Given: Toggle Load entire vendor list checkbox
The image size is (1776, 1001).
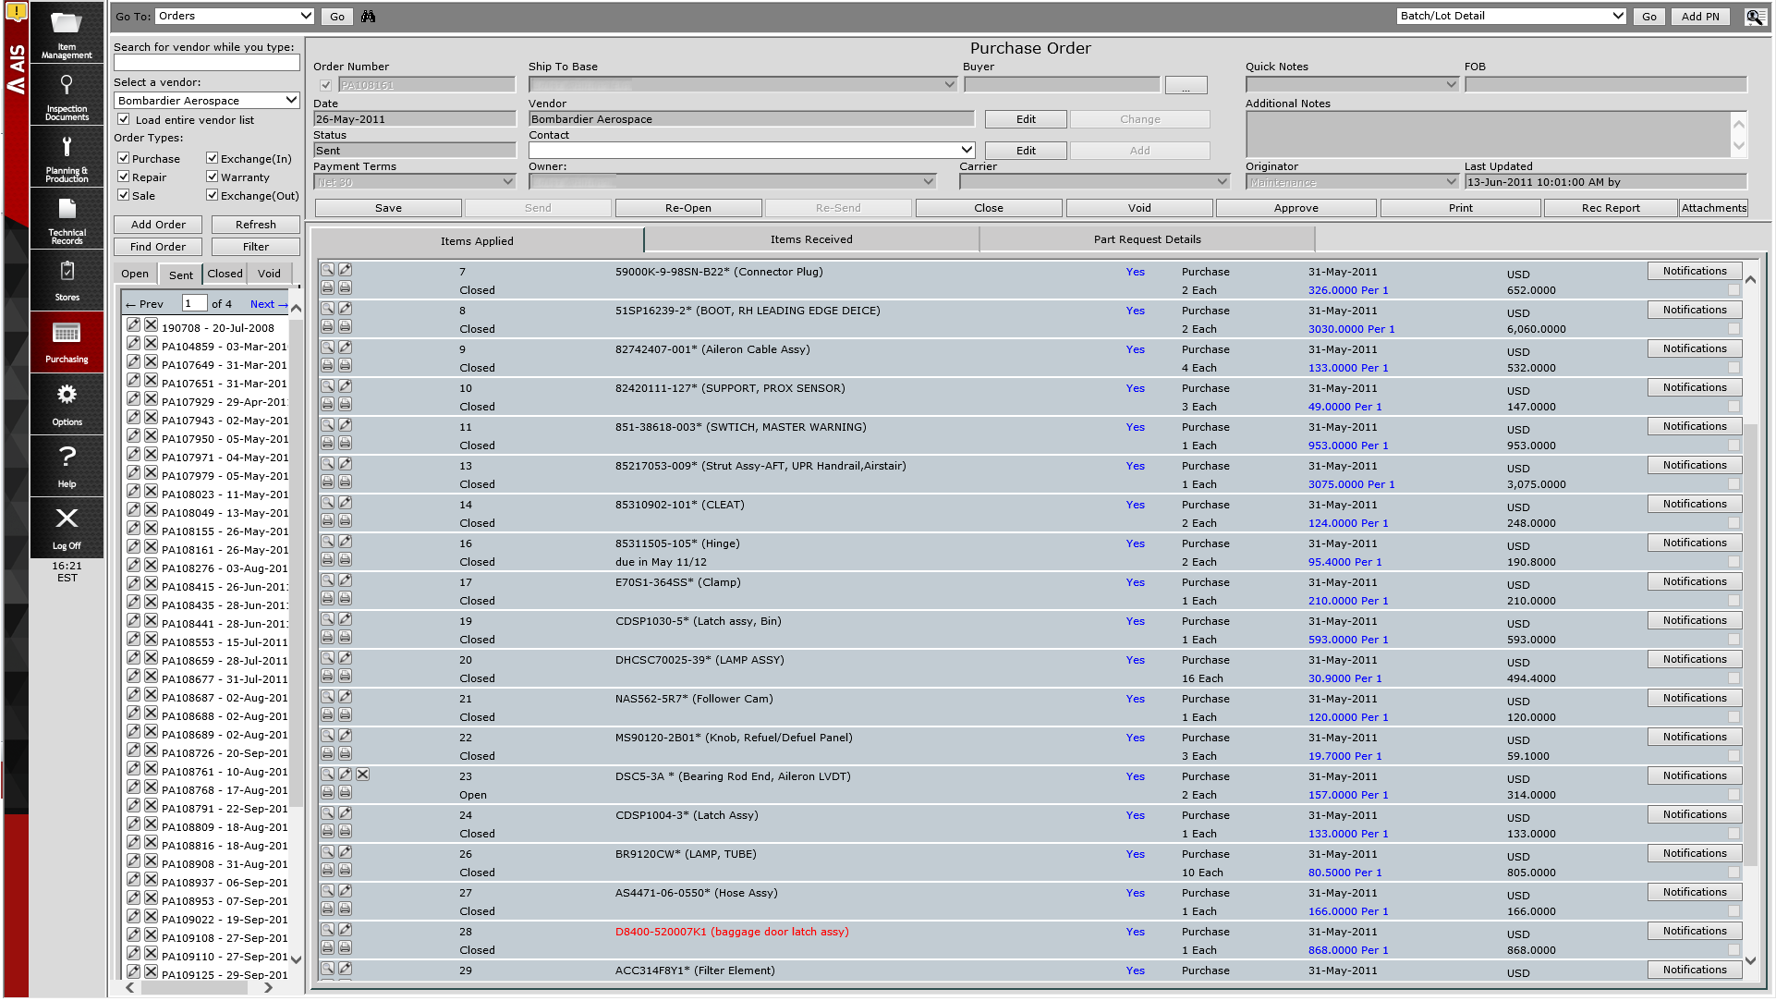Looking at the screenshot, I should [x=123, y=119].
